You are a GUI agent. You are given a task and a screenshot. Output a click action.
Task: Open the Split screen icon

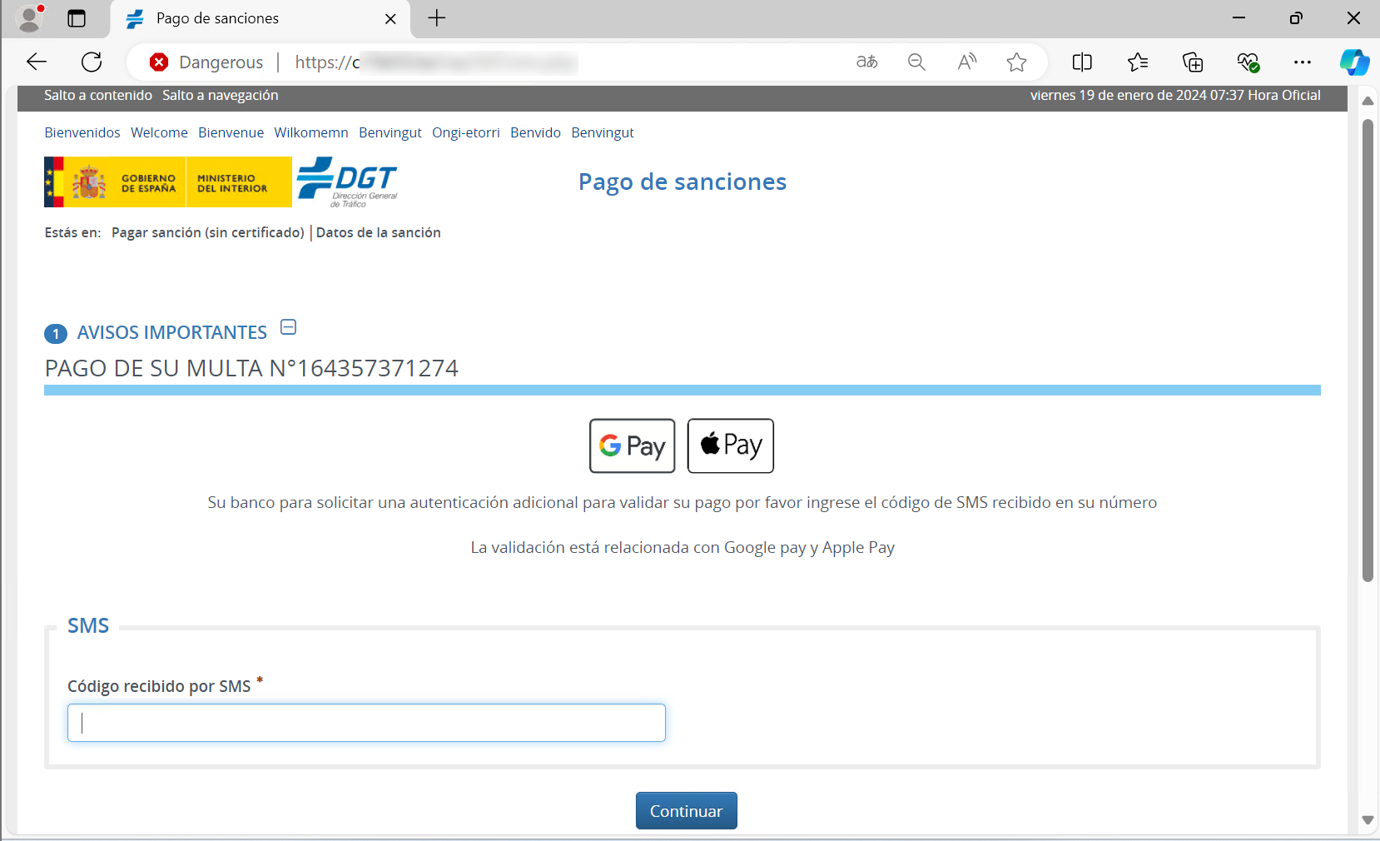[x=1082, y=62]
